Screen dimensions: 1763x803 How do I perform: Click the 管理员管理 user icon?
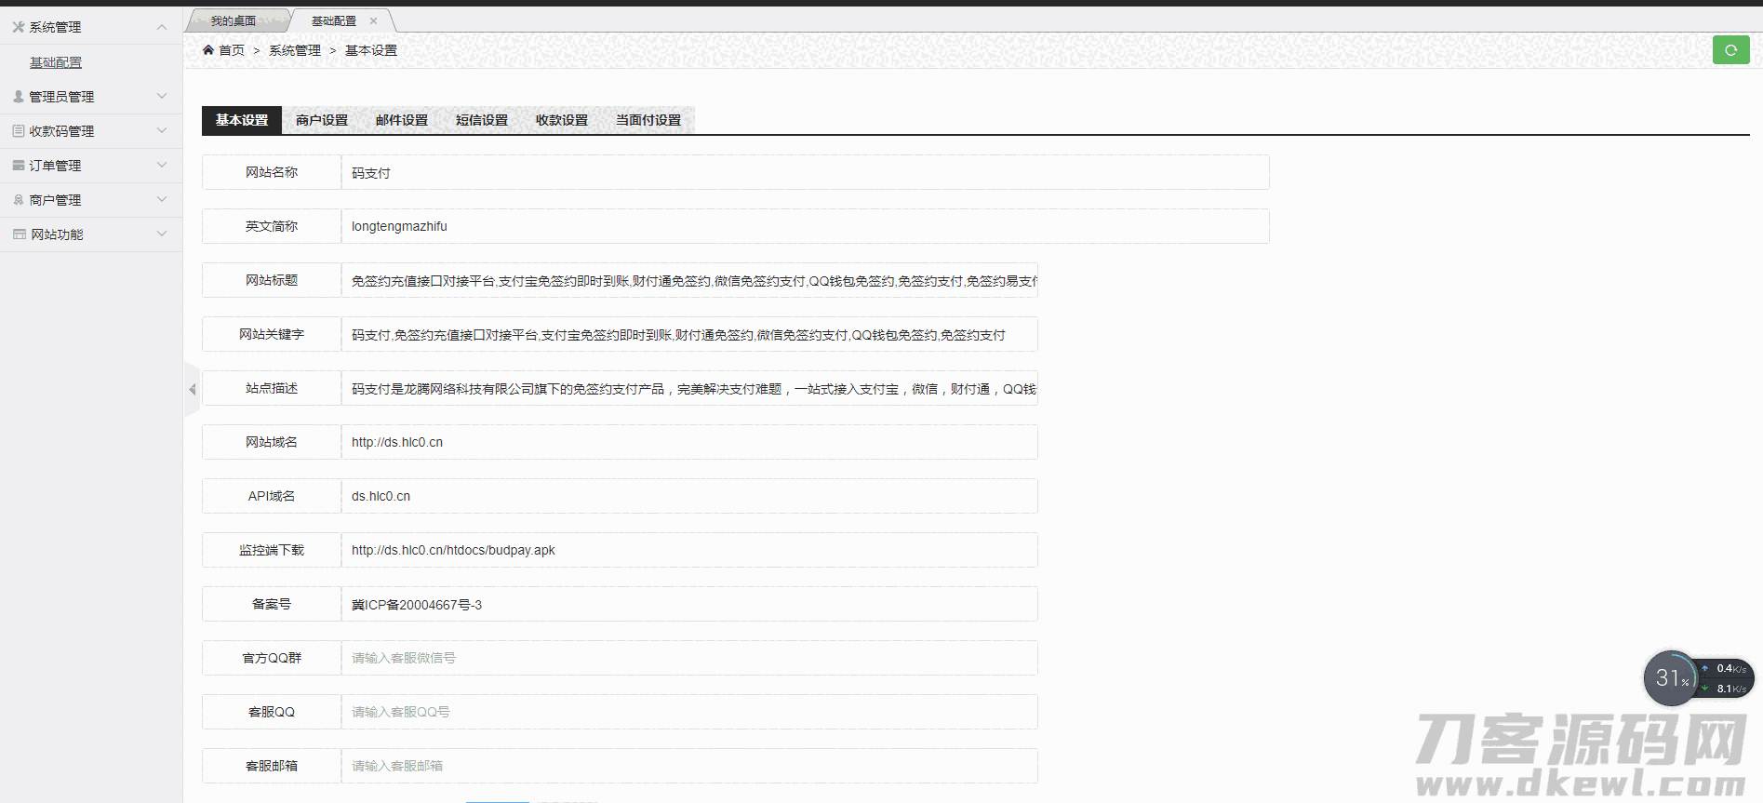pyautogui.click(x=18, y=96)
